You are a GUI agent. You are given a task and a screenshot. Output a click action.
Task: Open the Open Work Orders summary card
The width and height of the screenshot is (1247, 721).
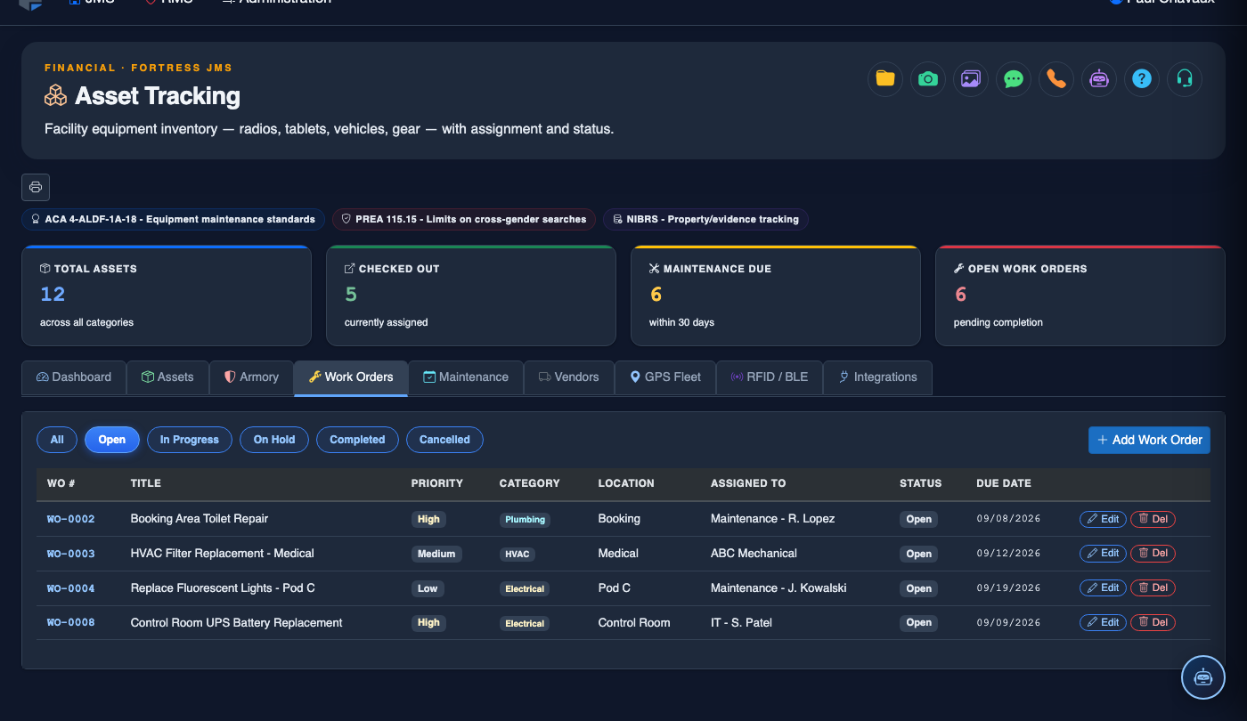coord(1080,296)
